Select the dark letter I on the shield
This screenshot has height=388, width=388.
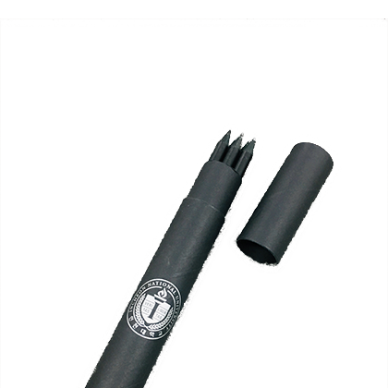157,309
